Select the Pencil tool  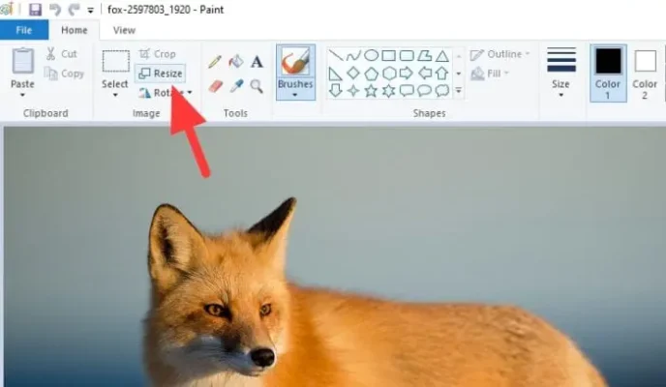(x=215, y=62)
